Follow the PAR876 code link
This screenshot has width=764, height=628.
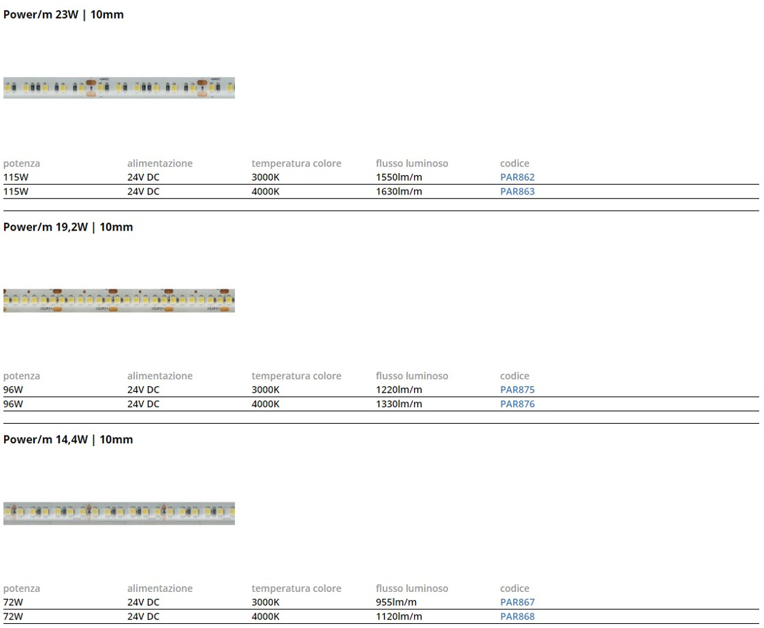(517, 404)
